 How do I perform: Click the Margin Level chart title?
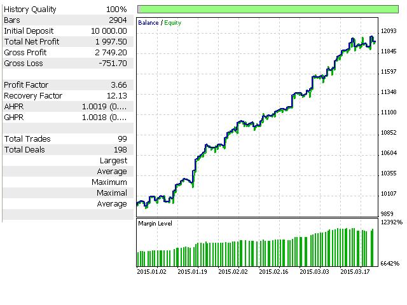point(155,224)
